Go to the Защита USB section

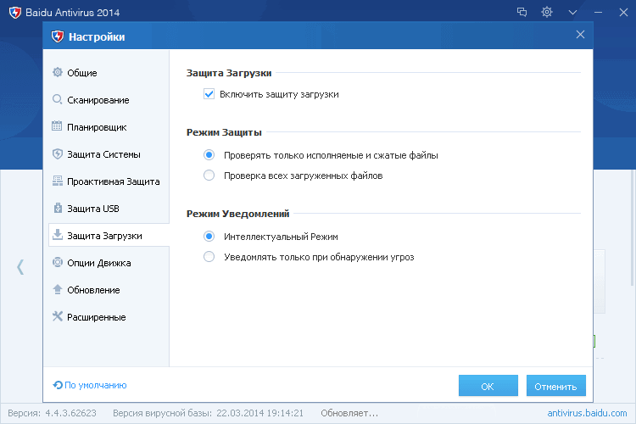pos(106,209)
